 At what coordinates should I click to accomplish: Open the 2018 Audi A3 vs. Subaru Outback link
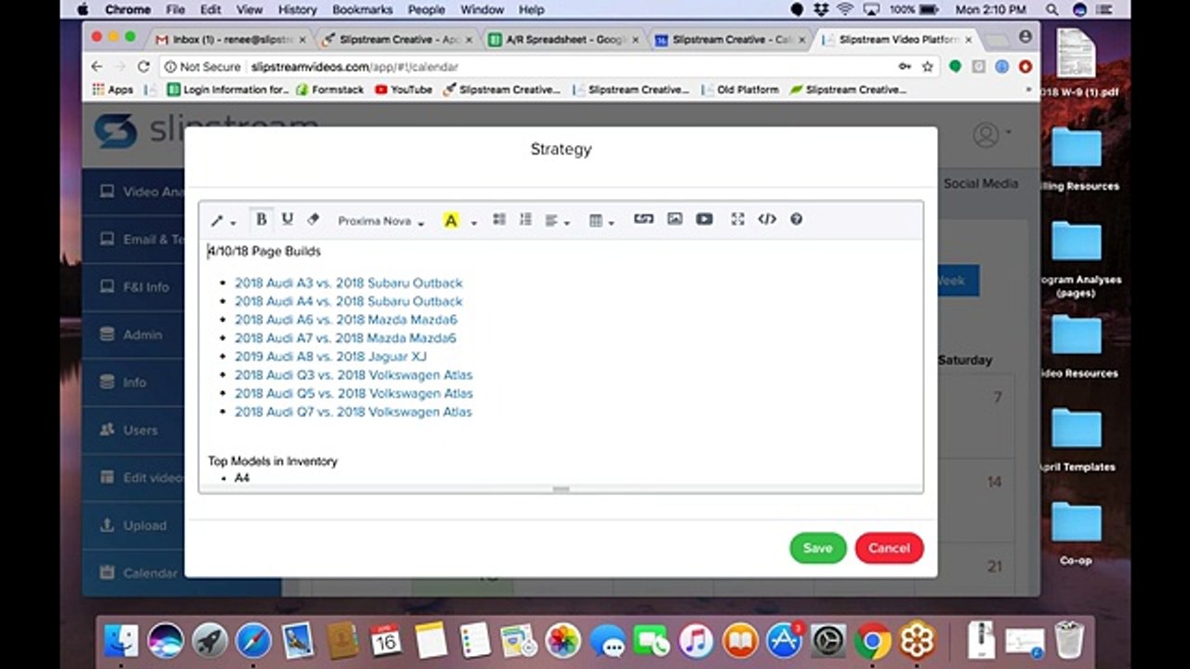(349, 282)
